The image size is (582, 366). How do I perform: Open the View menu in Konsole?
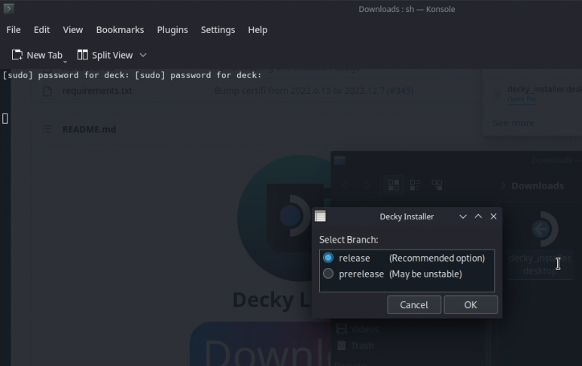[x=73, y=29]
